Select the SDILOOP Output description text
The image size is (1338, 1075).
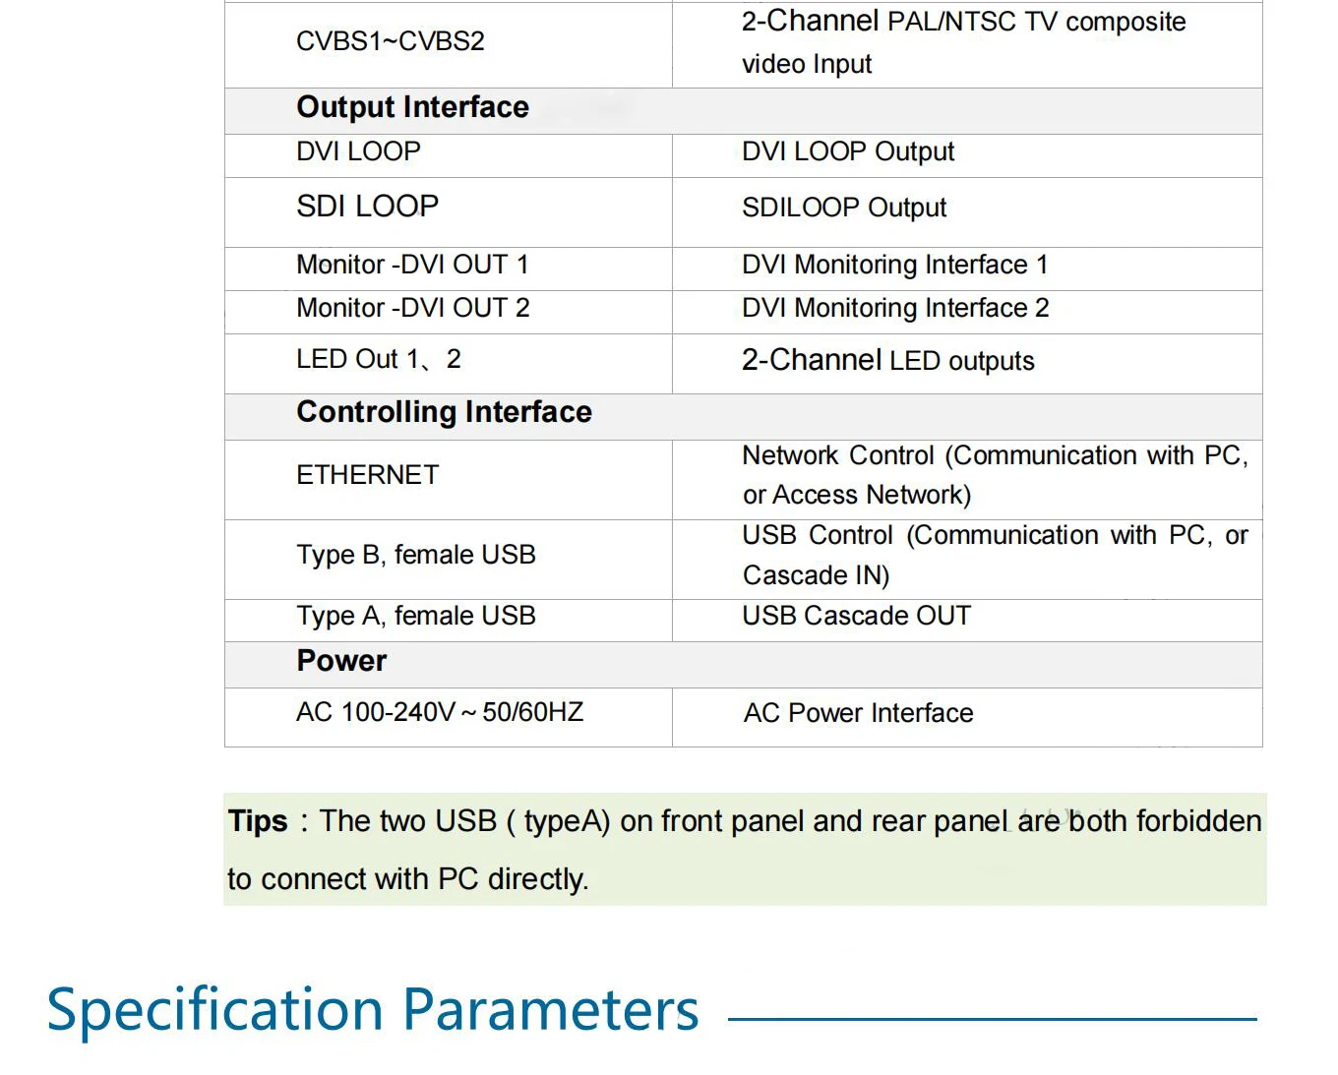(x=844, y=208)
